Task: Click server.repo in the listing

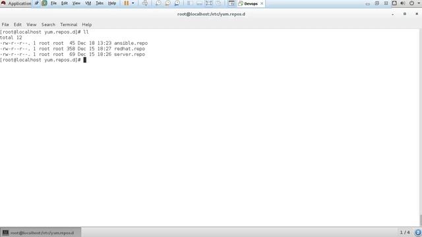Action: click(x=129, y=54)
